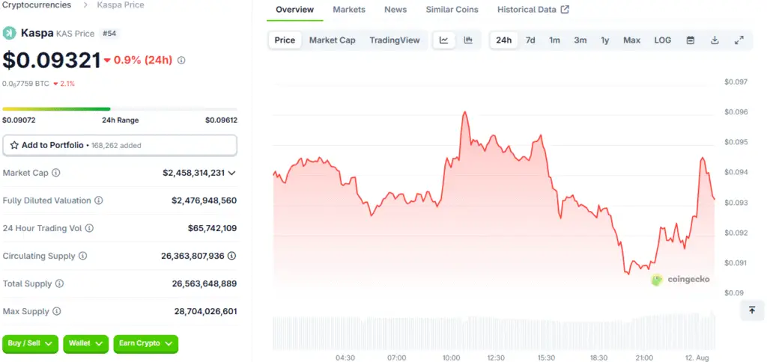Open the calendar date range picker
The height and width of the screenshot is (362, 767).
click(691, 40)
